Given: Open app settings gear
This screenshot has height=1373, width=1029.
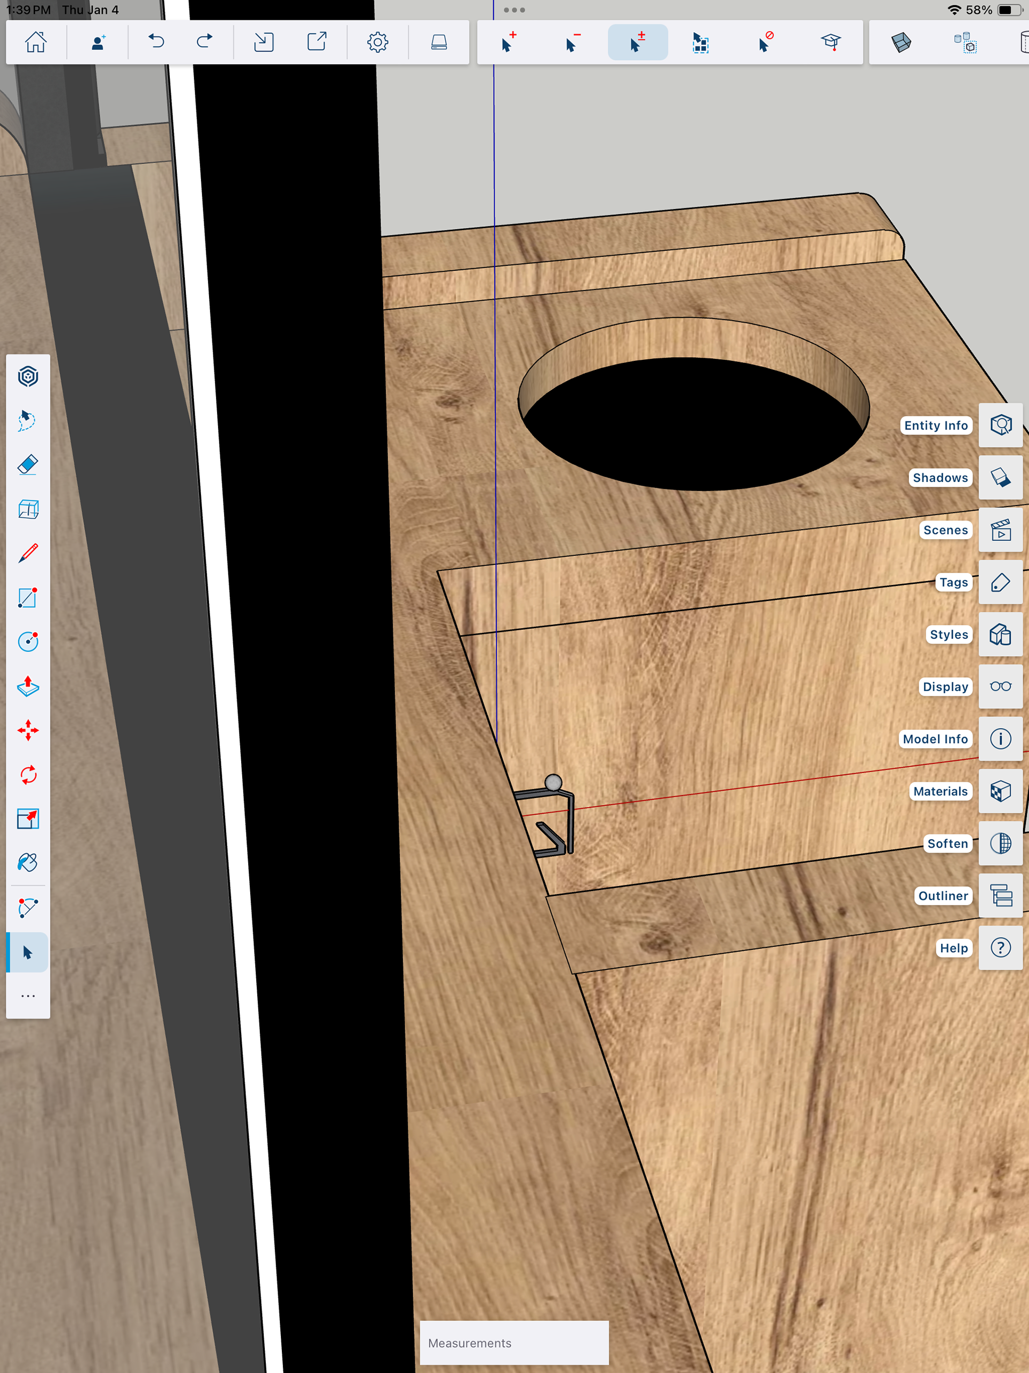Looking at the screenshot, I should [377, 42].
